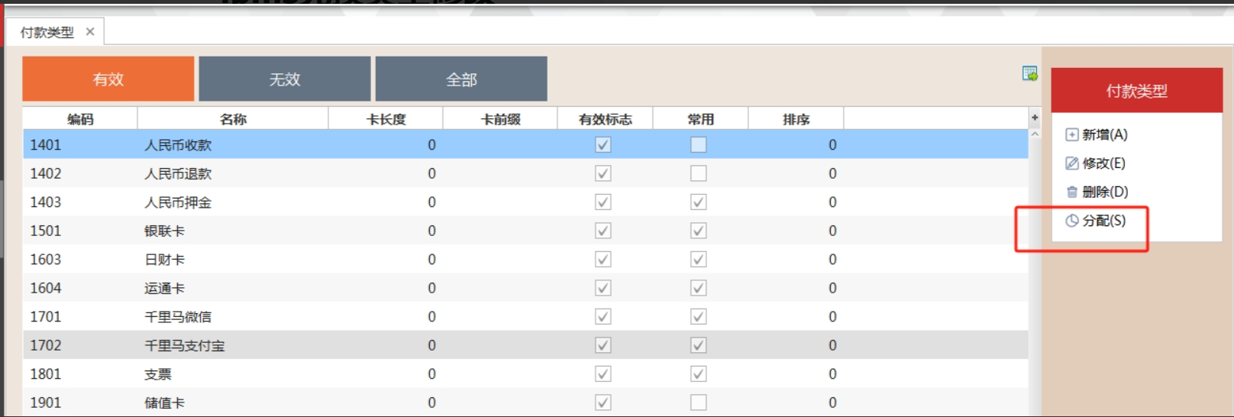Click the export grid icon above the table
Screen dimensions: 1234x417
click(x=1029, y=73)
